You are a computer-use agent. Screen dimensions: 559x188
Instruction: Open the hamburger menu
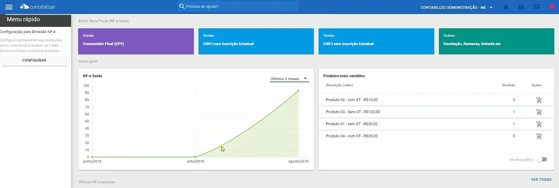coord(9,7)
